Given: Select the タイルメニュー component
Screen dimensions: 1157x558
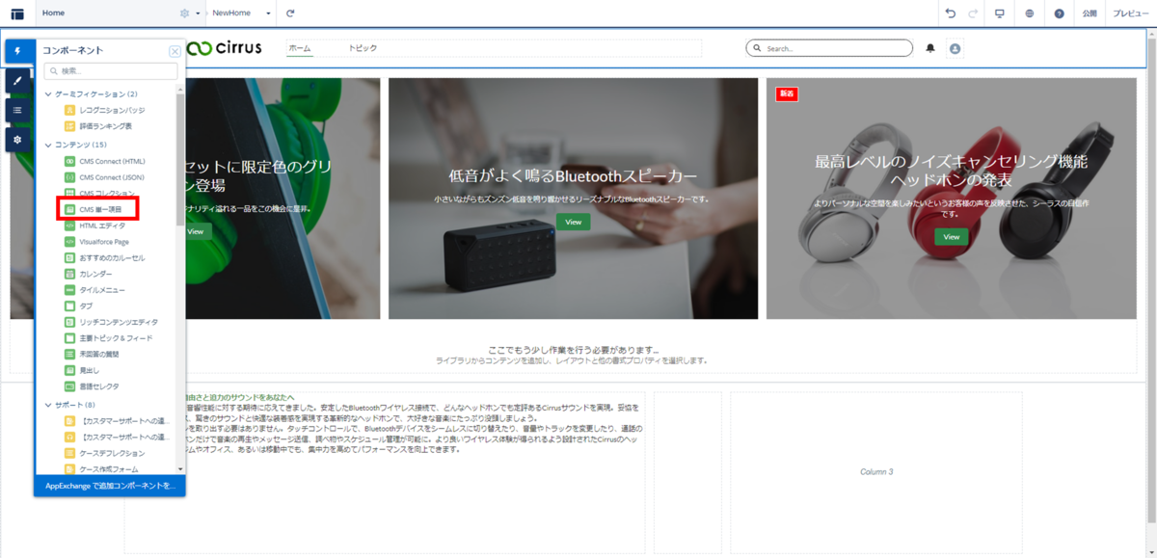Looking at the screenshot, I should 94,290.
